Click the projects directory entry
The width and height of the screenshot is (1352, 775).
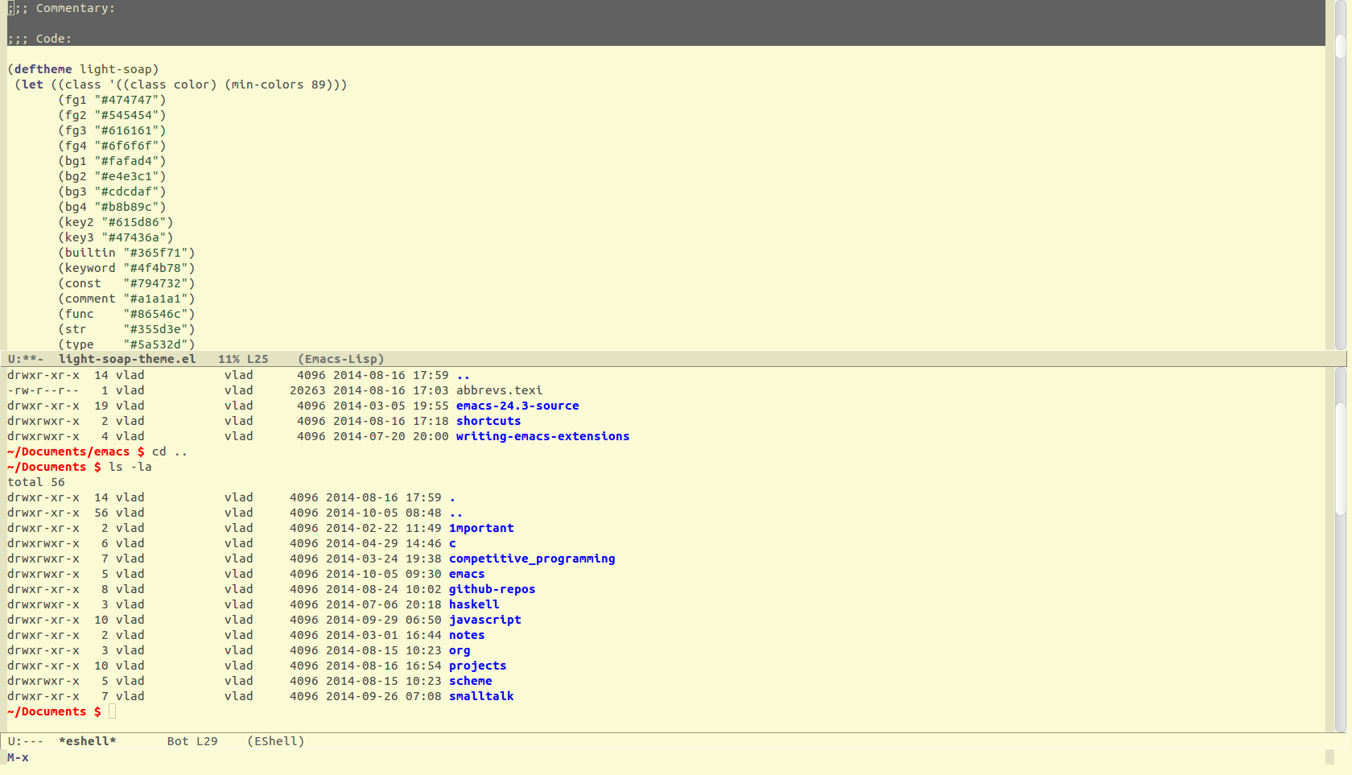(x=477, y=666)
